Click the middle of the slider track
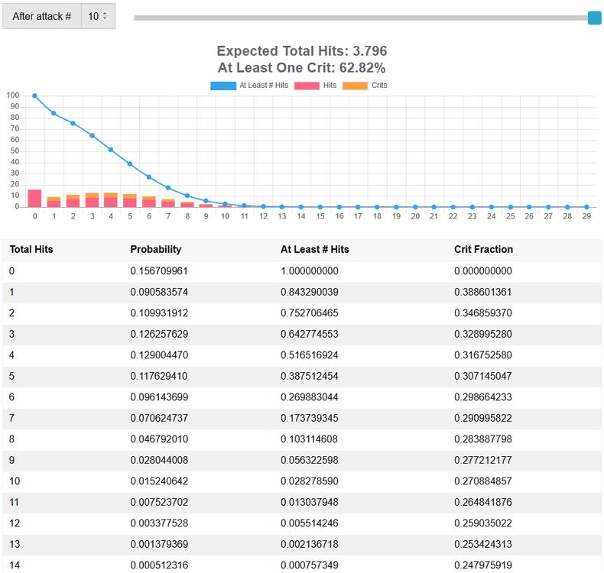Viewport: 604px width, 573px height. click(363, 18)
